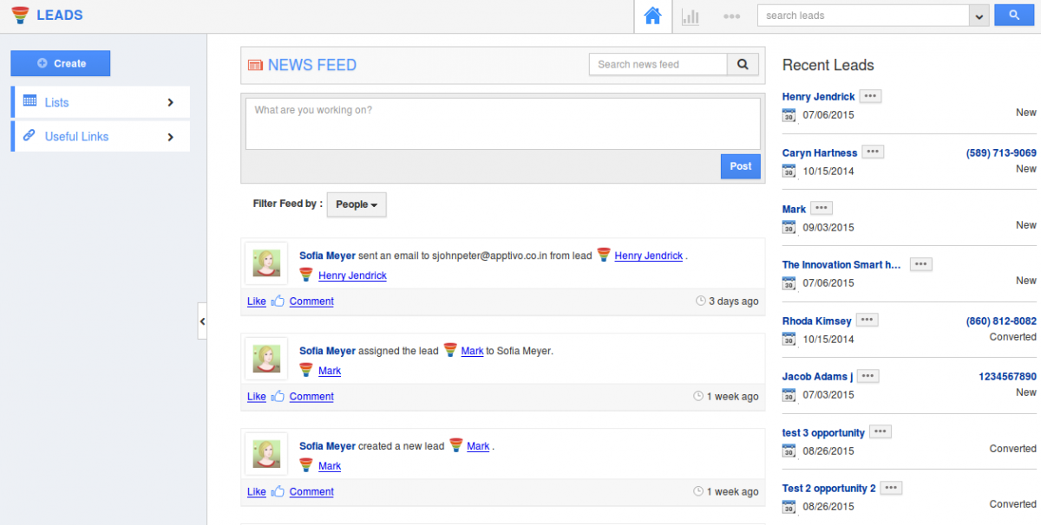This screenshot has width=1041, height=525.
Task: Click the news feed search magnifier icon
Action: (x=743, y=64)
